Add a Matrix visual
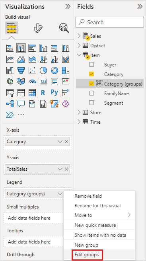The image size is (146, 261). (x=32, y=93)
